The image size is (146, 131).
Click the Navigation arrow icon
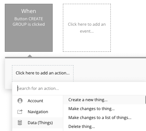coord(20,112)
